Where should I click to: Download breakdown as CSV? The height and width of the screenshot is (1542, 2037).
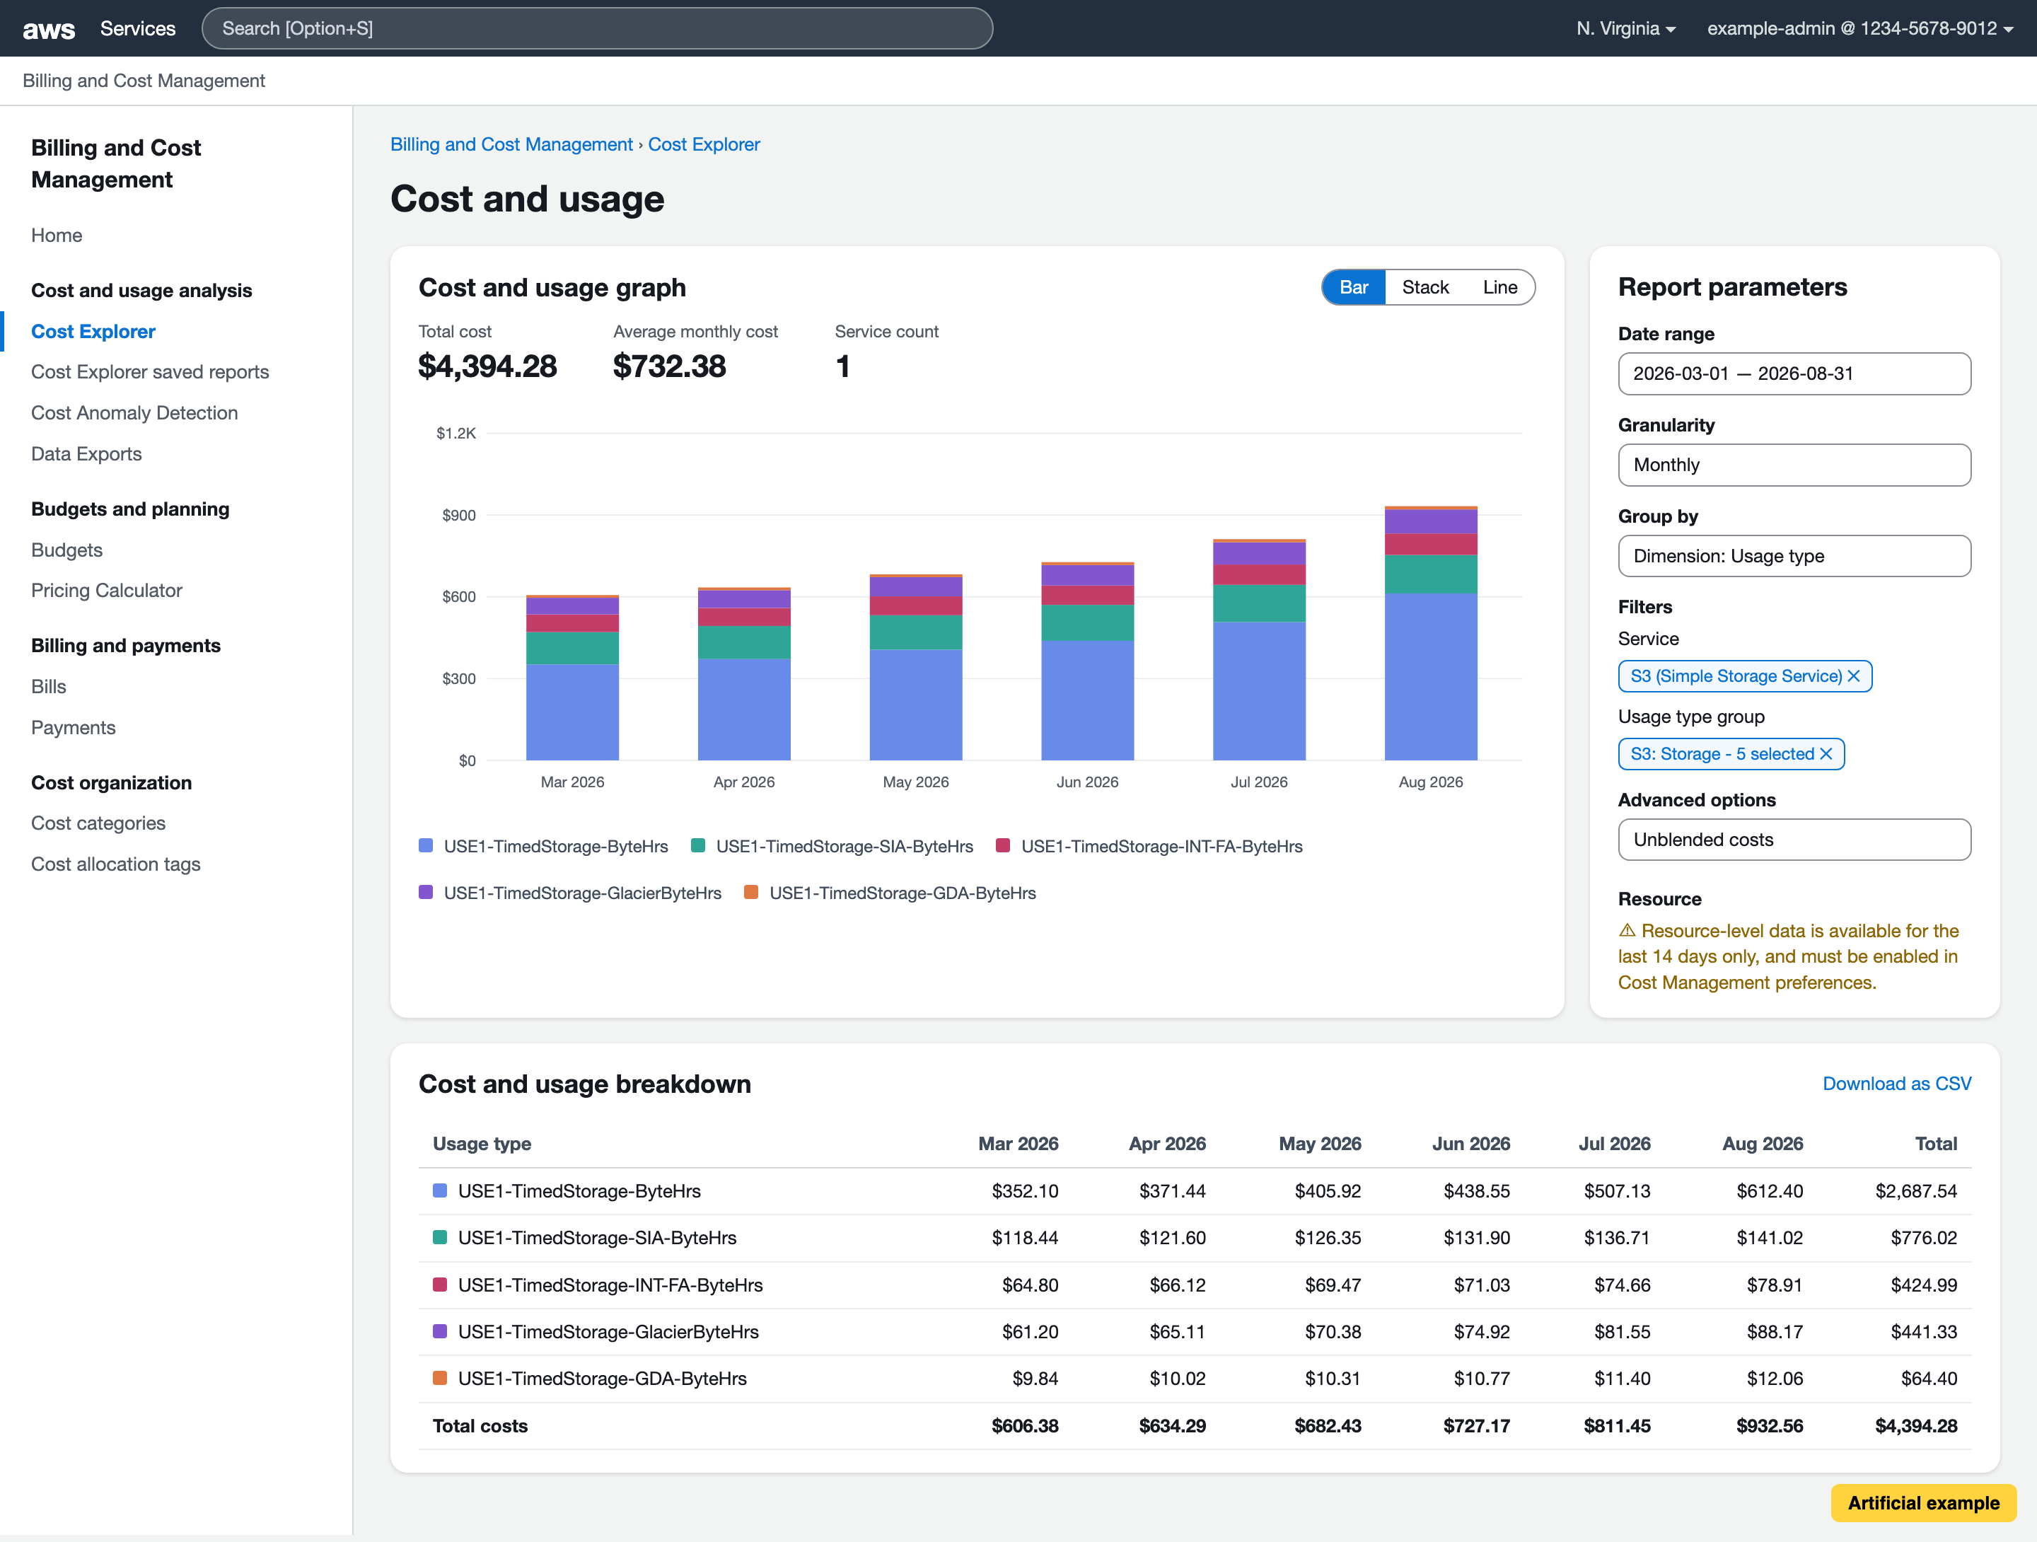(1897, 1084)
